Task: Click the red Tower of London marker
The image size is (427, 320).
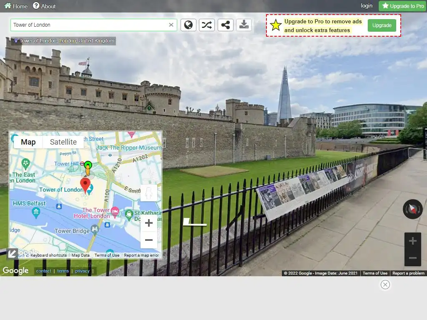Action: pos(85,185)
